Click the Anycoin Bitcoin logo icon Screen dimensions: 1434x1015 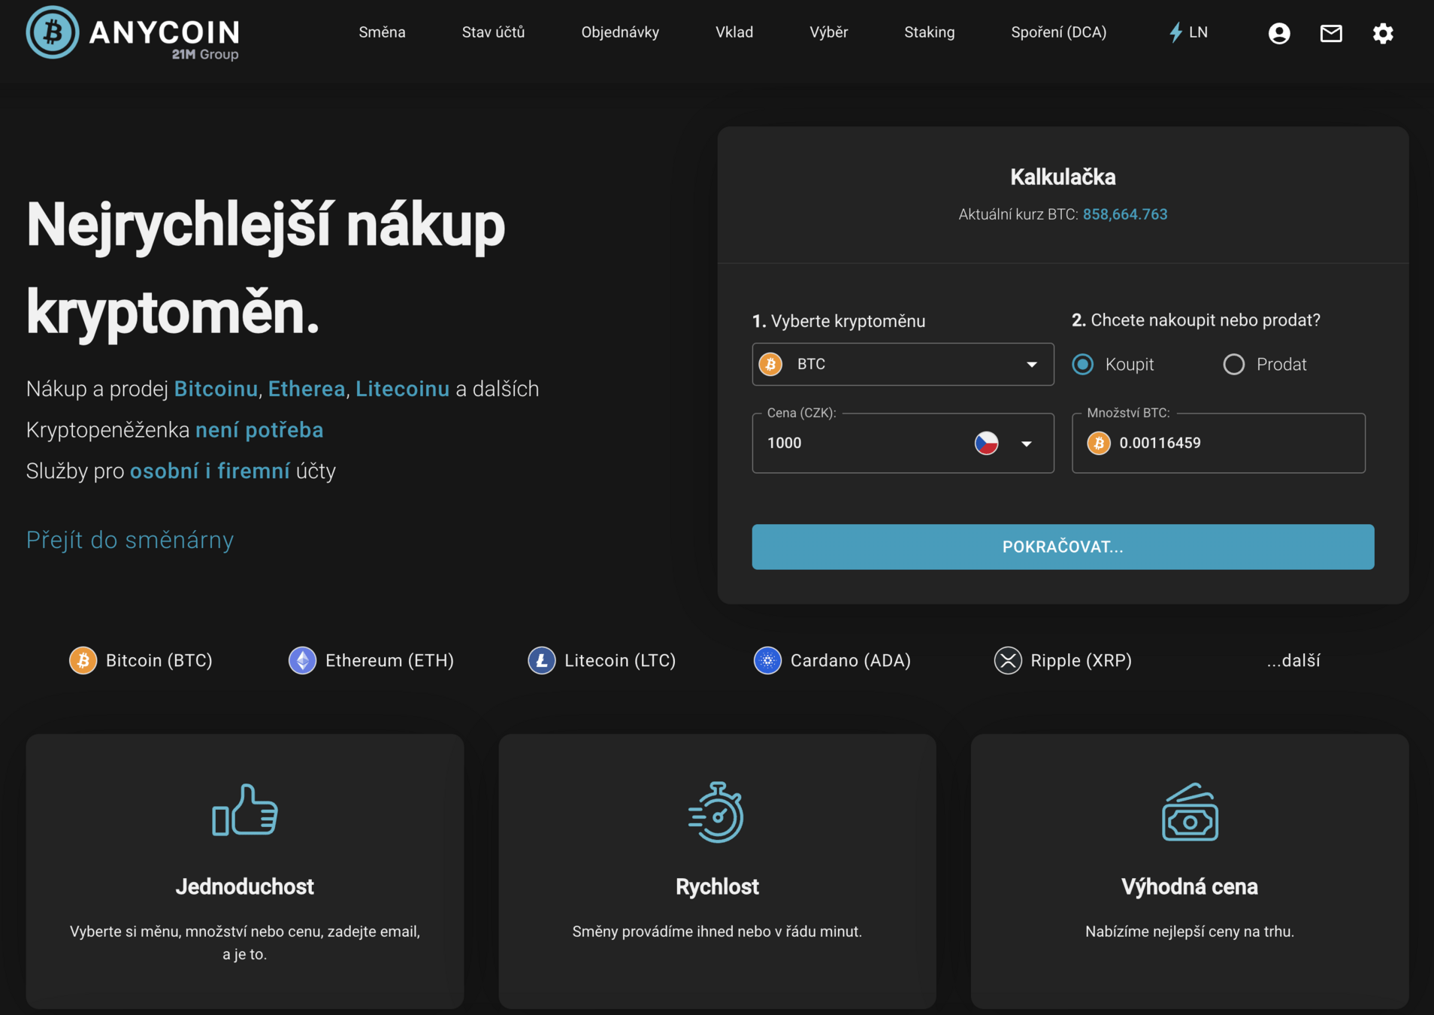click(52, 32)
